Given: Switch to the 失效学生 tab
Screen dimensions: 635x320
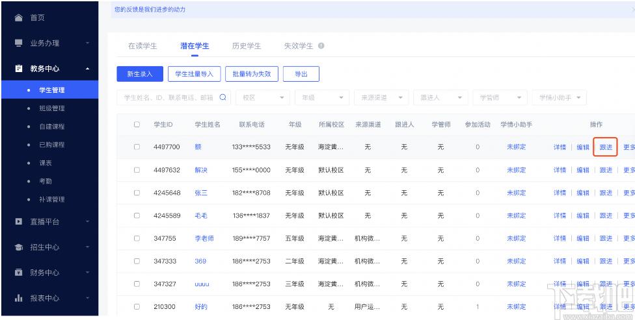Looking at the screenshot, I should coord(299,46).
